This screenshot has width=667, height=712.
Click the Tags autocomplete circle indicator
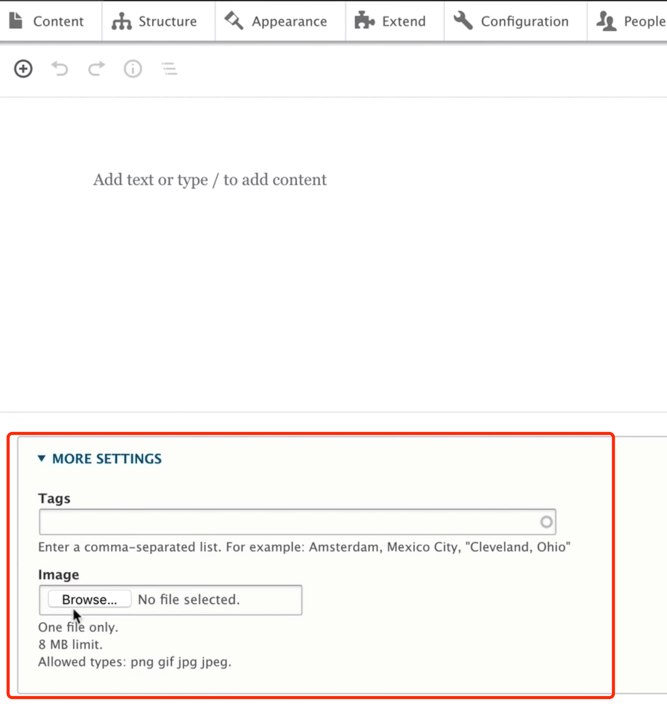point(546,522)
